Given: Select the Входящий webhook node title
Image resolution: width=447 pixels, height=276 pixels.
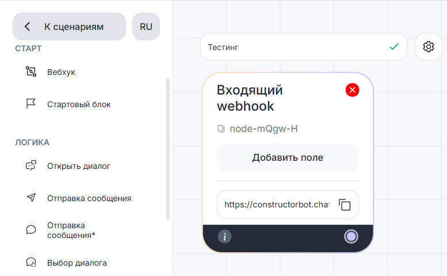Looking at the screenshot, I should (x=250, y=98).
